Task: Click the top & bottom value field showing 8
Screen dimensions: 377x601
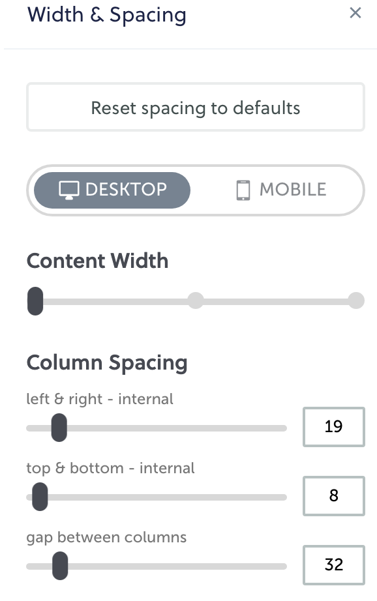Action: click(334, 496)
